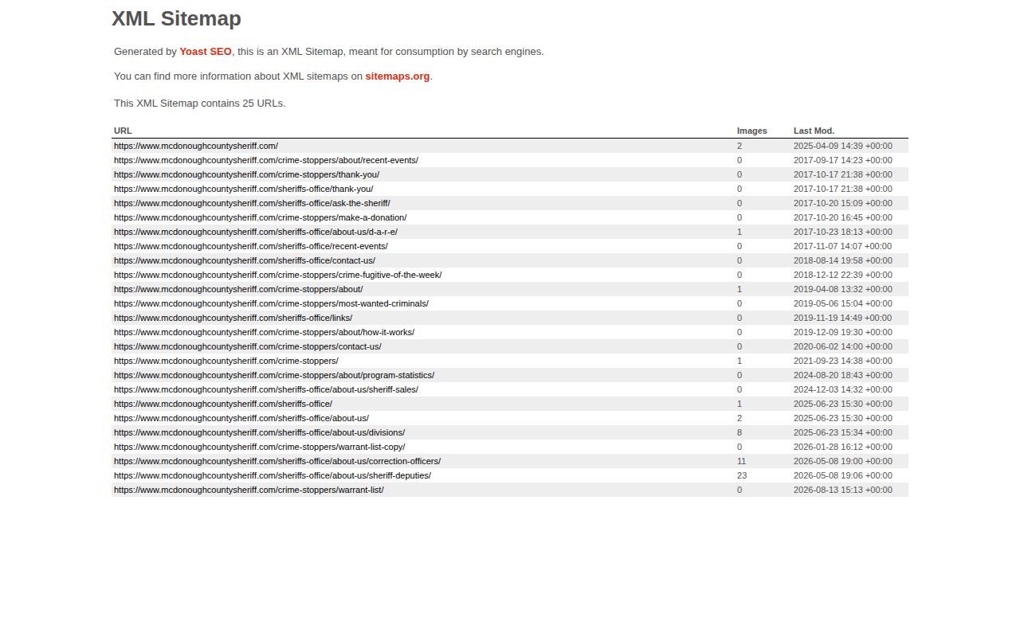Select the date 2026-08-13 15:13 +00:00
Image resolution: width=1020 pixels, height=637 pixels.
point(843,490)
